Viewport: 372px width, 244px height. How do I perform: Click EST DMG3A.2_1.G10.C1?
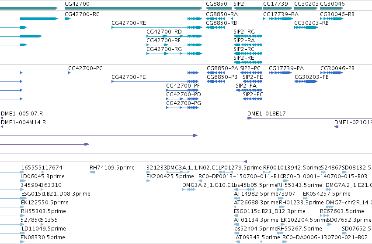tap(208, 185)
